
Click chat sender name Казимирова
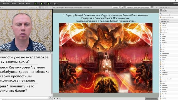(x=19, y=67)
